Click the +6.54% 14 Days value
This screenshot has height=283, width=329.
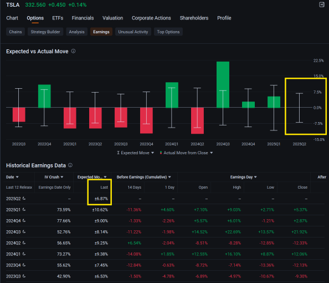pyautogui.click(x=135, y=243)
